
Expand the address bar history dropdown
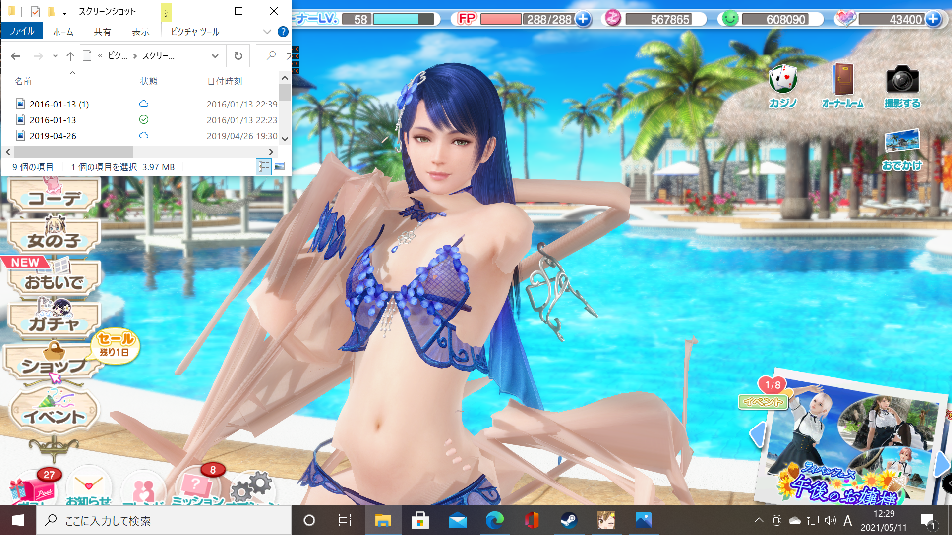pos(215,56)
